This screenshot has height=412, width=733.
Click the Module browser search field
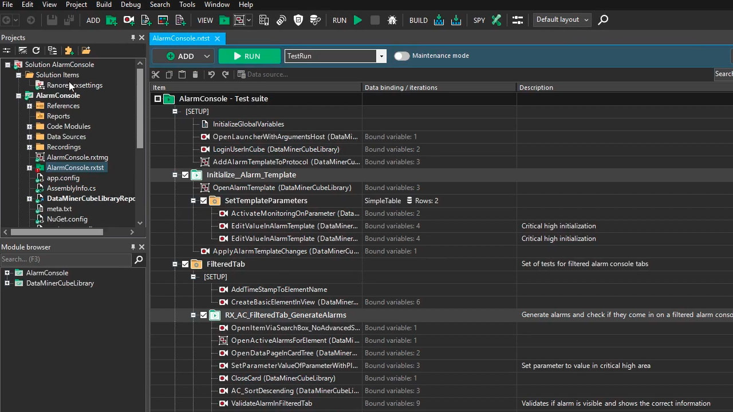pos(66,260)
